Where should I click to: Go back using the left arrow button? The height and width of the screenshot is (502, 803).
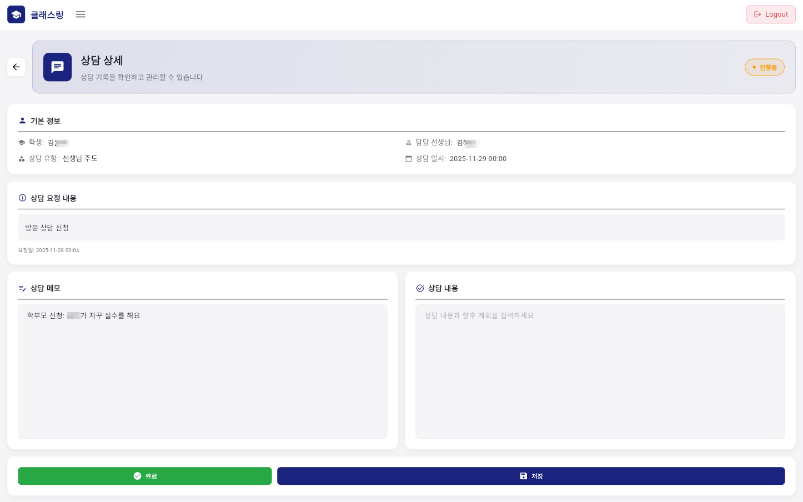click(x=16, y=67)
